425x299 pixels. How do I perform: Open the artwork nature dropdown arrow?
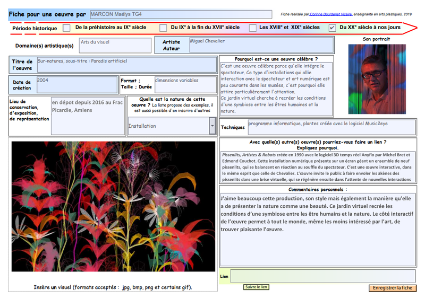(212, 126)
